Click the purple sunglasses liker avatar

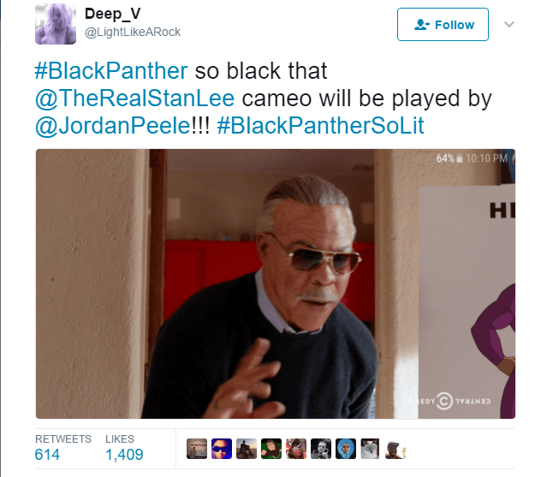pos(222,449)
